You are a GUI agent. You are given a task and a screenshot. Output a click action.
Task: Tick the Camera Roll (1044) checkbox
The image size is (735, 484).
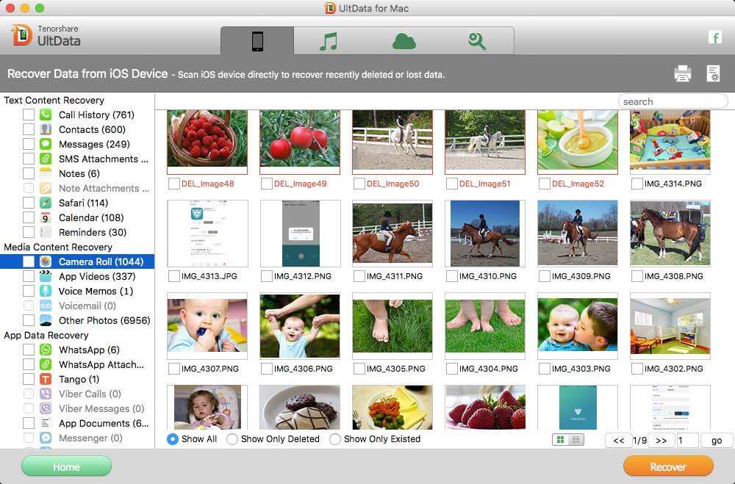(x=29, y=261)
